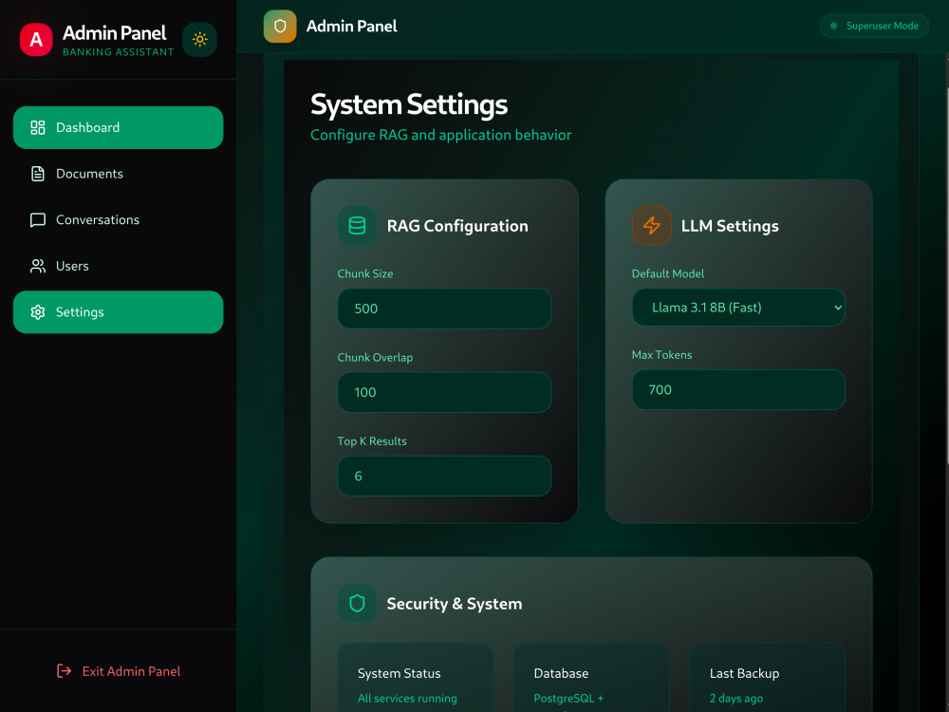This screenshot has width=949, height=712.
Task: Click the header shield icon beside Admin Panel
Action: [x=280, y=26]
